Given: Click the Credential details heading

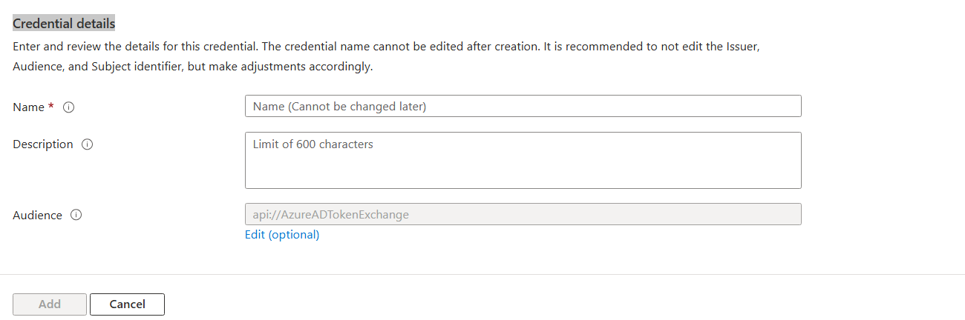Looking at the screenshot, I should [x=64, y=24].
